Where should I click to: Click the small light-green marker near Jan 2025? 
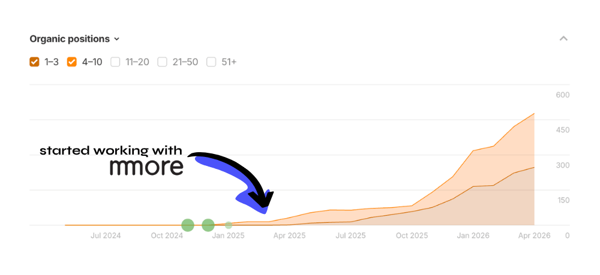(x=229, y=225)
